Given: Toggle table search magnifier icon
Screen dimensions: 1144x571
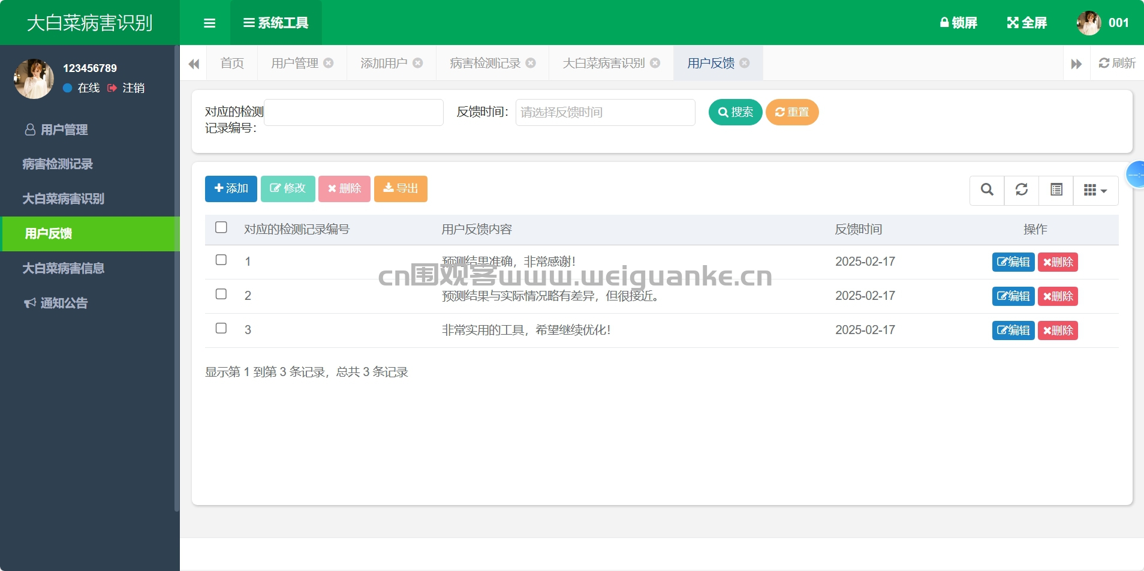Looking at the screenshot, I should pyautogui.click(x=987, y=190).
